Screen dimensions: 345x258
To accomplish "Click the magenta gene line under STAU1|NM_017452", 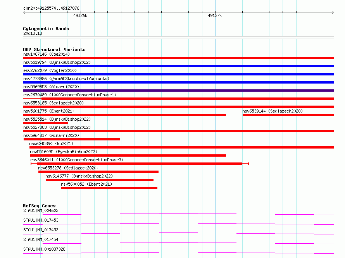I will pyautogui.click(x=178, y=233).
